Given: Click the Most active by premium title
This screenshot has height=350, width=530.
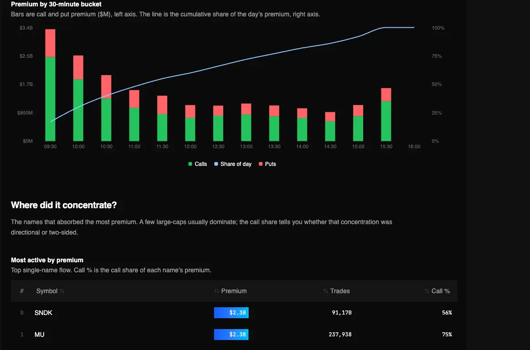Looking at the screenshot, I should point(47,260).
